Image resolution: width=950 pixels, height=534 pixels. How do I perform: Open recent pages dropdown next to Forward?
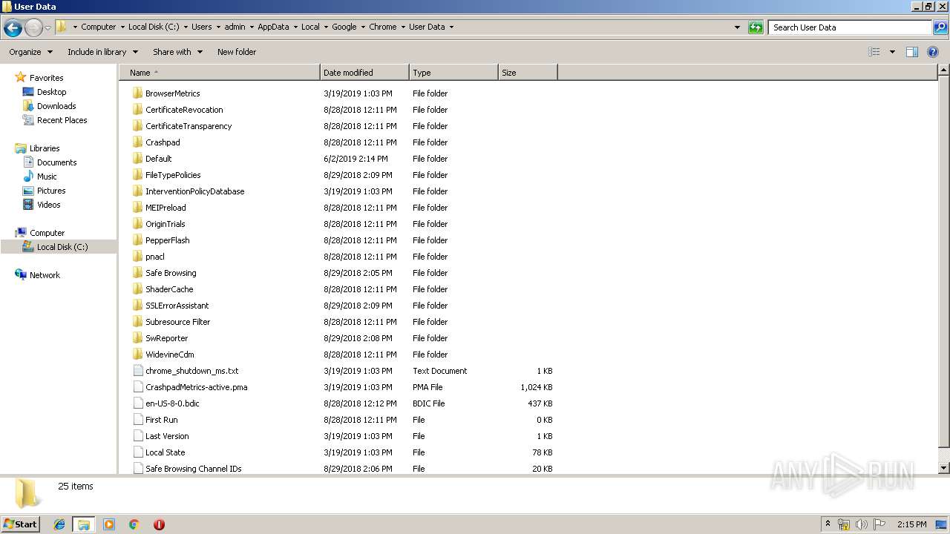tap(48, 28)
